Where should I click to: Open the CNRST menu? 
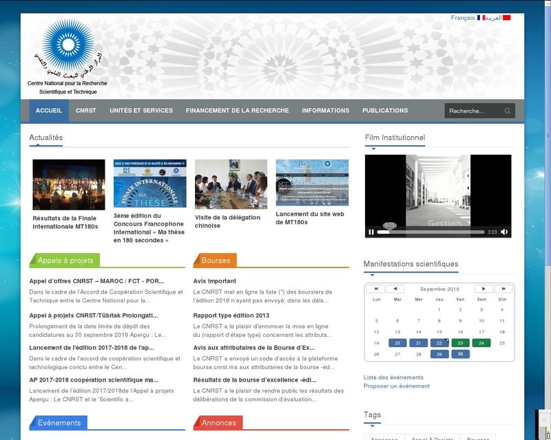coord(85,111)
